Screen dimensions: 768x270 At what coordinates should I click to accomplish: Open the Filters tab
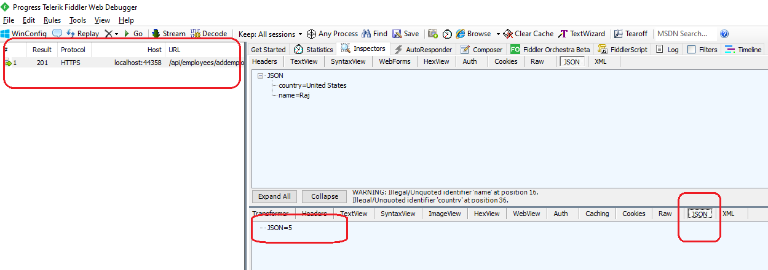pyautogui.click(x=702, y=50)
